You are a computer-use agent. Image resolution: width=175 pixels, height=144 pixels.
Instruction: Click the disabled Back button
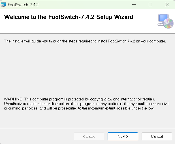tap(89, 136)
